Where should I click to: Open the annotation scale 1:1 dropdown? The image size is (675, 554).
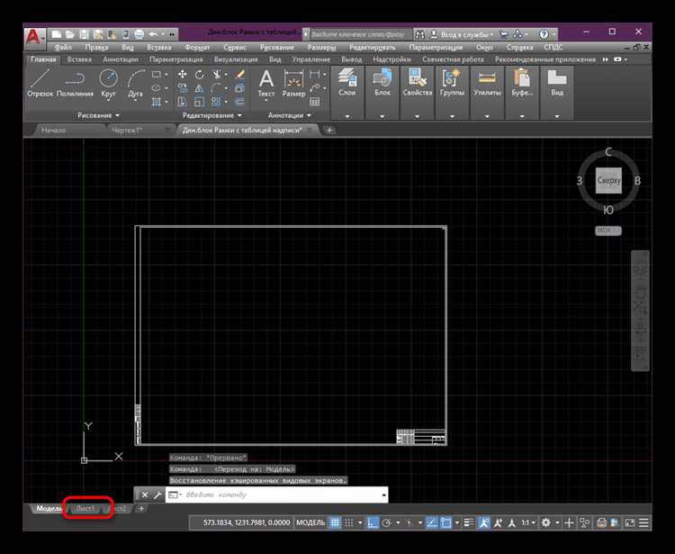pos(528,522)
